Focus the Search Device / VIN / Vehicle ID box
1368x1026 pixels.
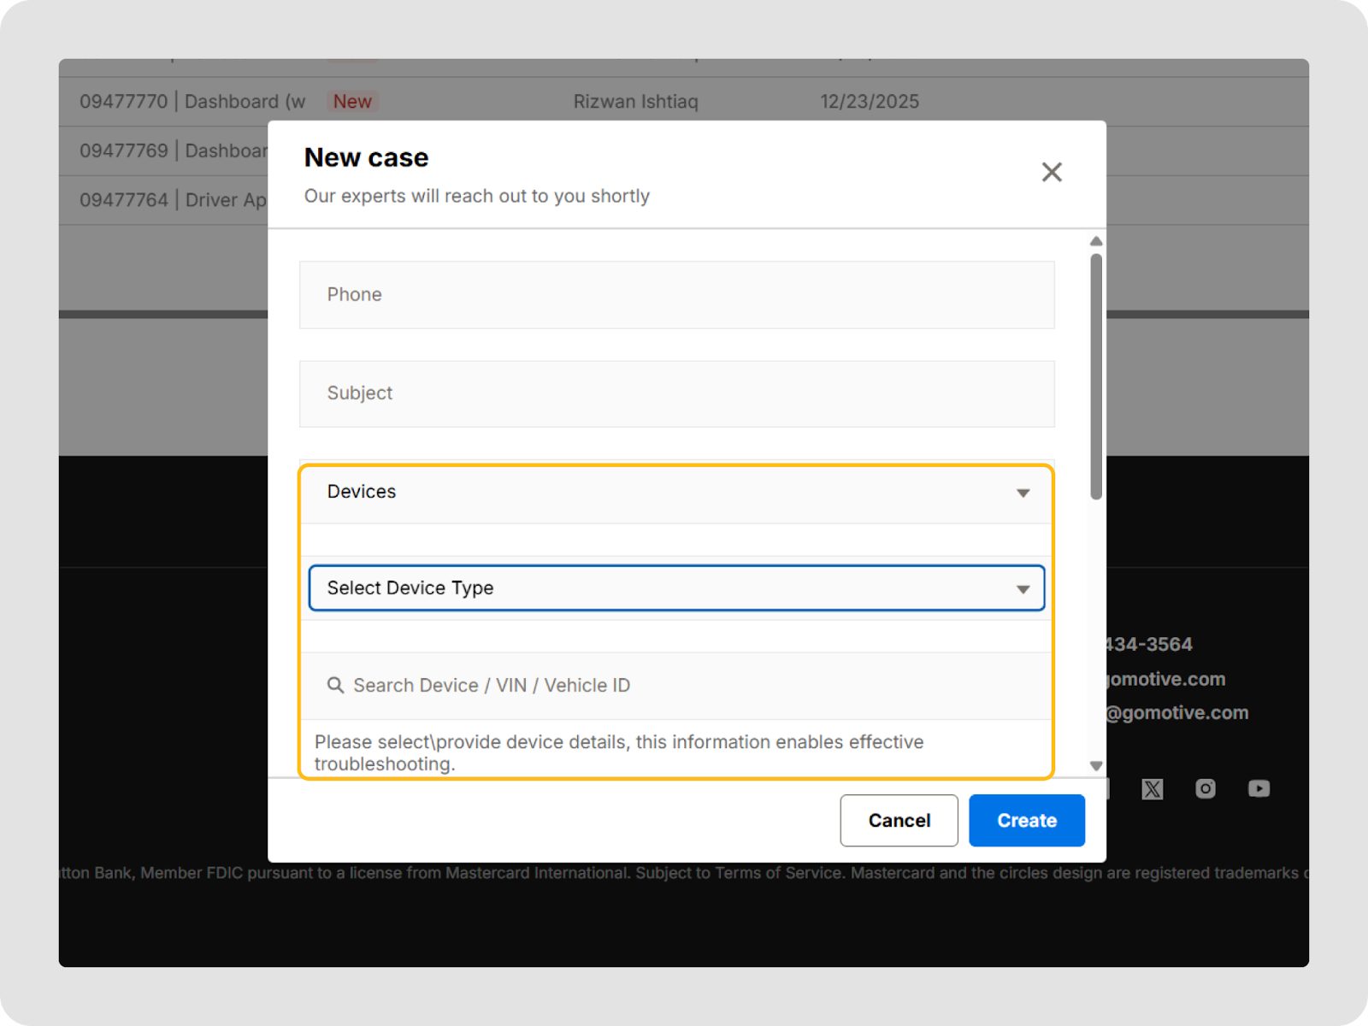click(684, 686)
